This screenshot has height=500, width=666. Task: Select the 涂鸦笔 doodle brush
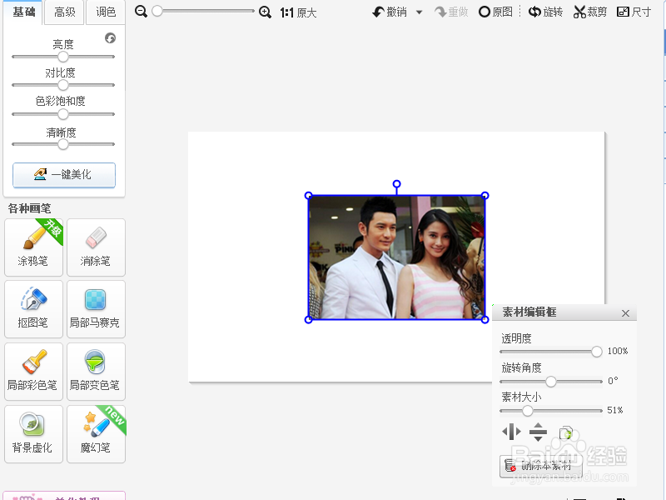[x=33, y=247]
